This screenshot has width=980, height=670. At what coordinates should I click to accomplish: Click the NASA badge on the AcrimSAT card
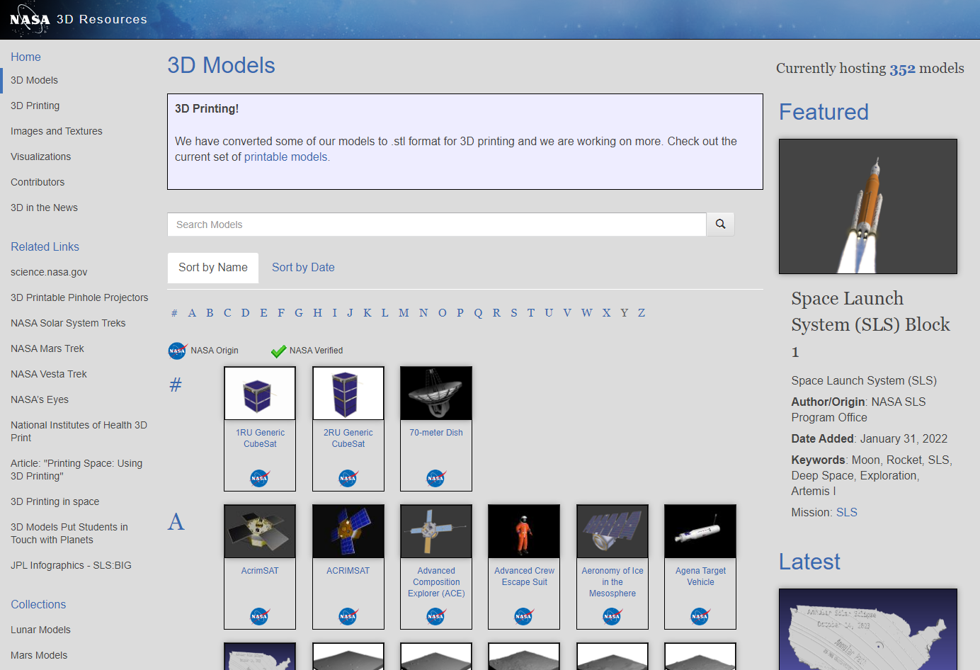[259, 616]
